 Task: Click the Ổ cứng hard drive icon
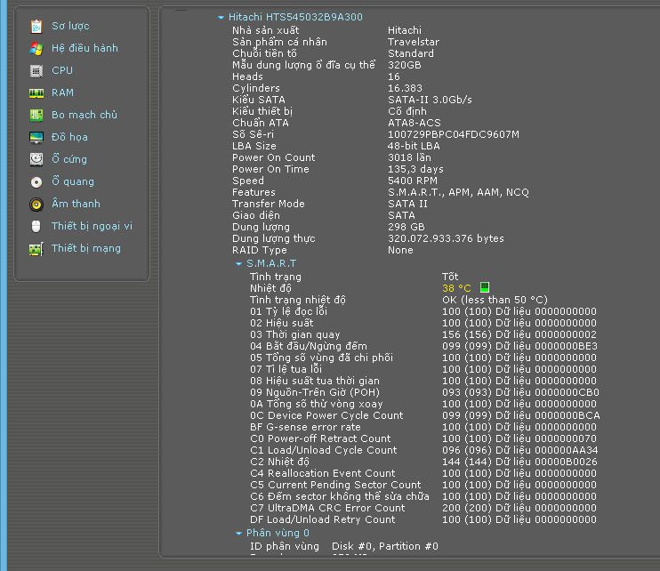pos(36,159)
